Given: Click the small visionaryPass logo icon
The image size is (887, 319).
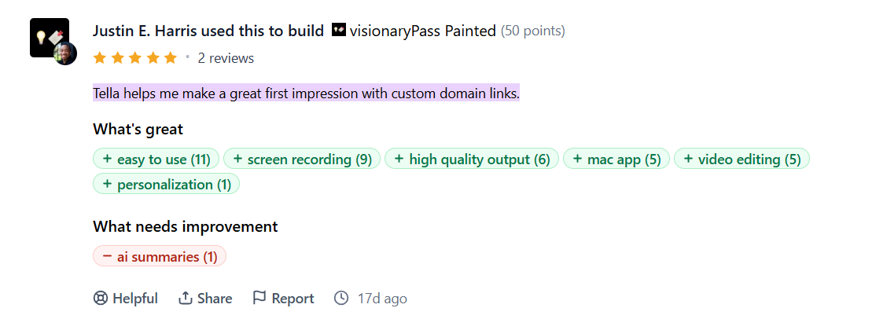Looking at the screenshot, I should [x=339, y=31].
